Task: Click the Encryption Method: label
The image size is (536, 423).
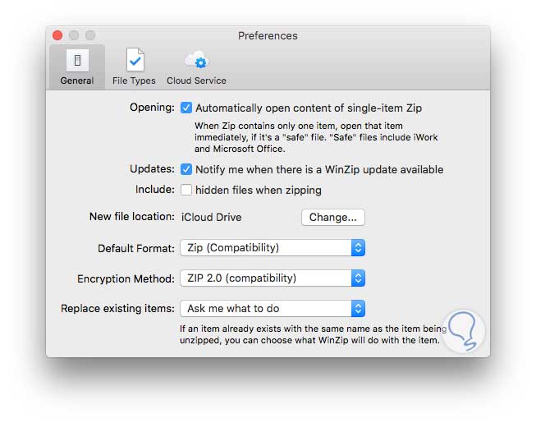Action: 126,278
